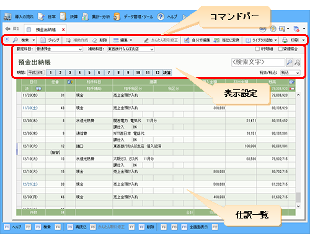This screenshot has height=234, width=310.
Task: Open the 日常 menu
Action: click(46, 17)
